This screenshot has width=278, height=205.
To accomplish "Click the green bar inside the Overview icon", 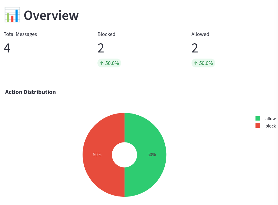I will [x=8, y=17].
